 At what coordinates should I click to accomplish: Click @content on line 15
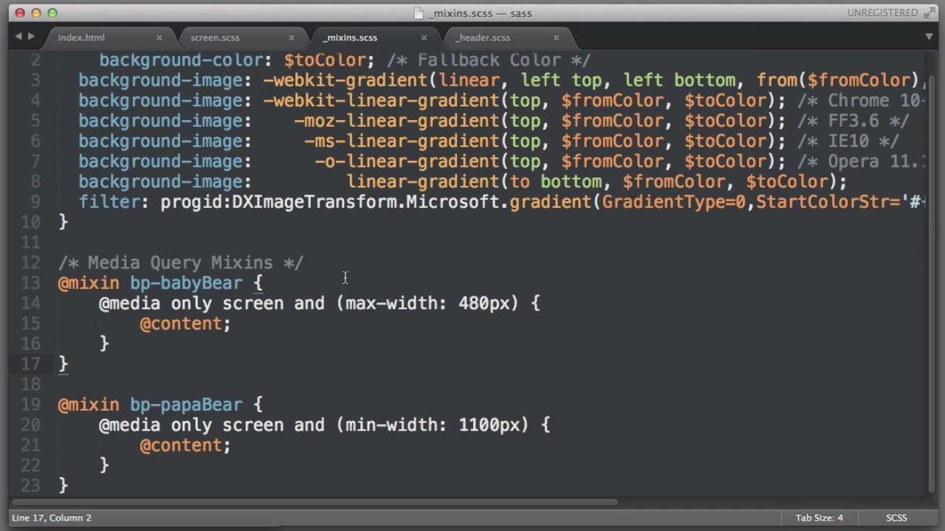(181, 324)
